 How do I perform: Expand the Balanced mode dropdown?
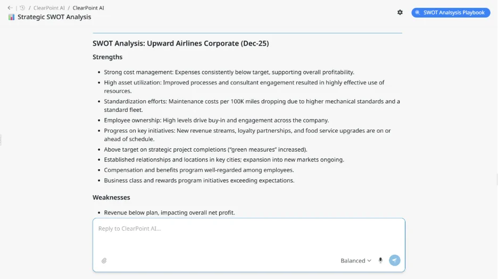point(356,260)
